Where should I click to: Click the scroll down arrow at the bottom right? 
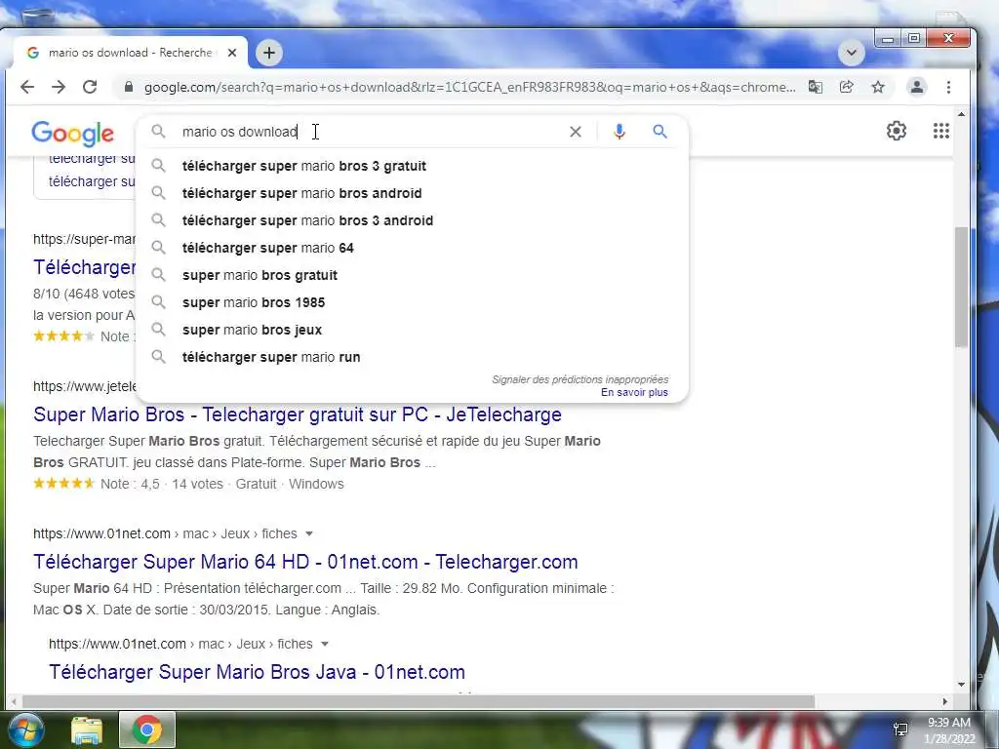pyautogui.click(x=961, y=685)
